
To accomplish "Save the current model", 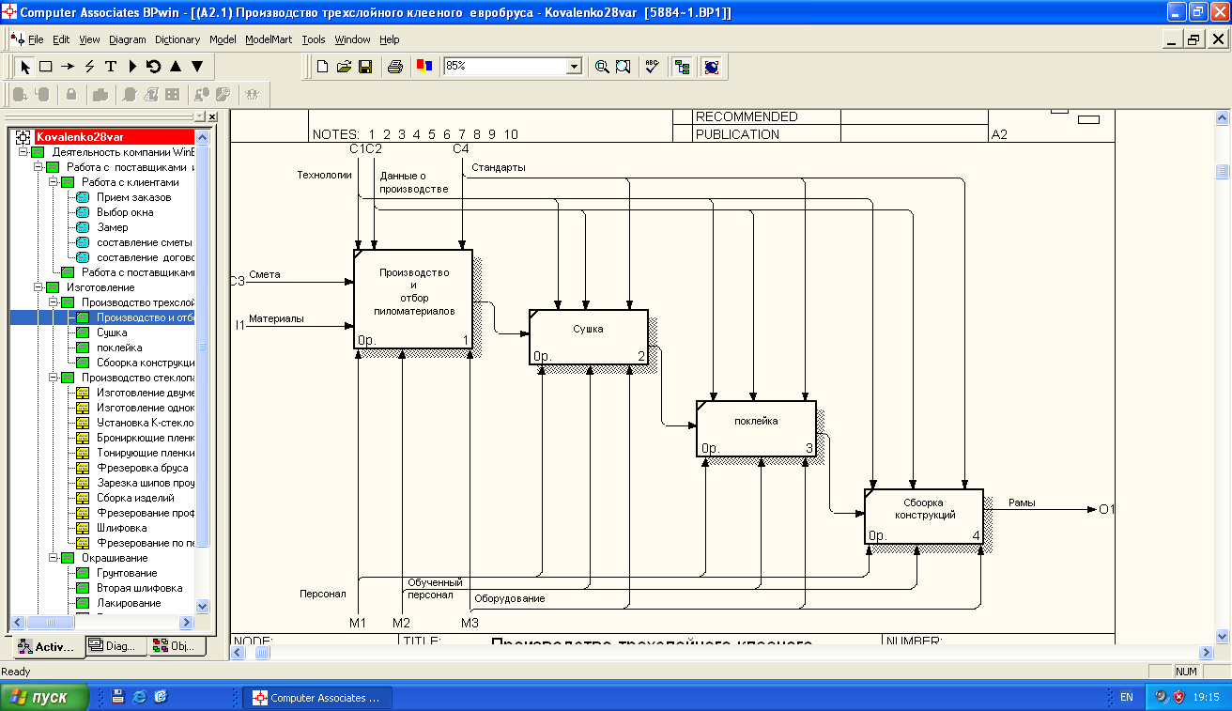I will click(365, 67).
